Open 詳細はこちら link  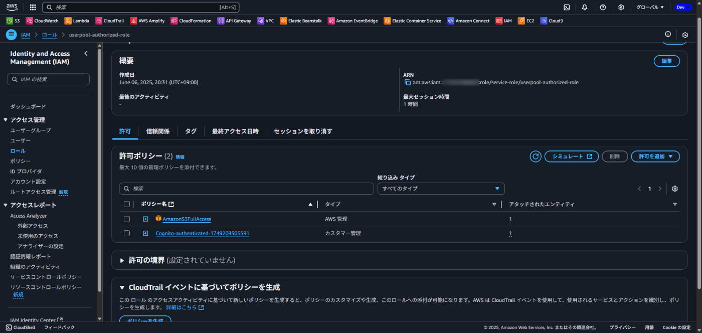pos(185,307)
